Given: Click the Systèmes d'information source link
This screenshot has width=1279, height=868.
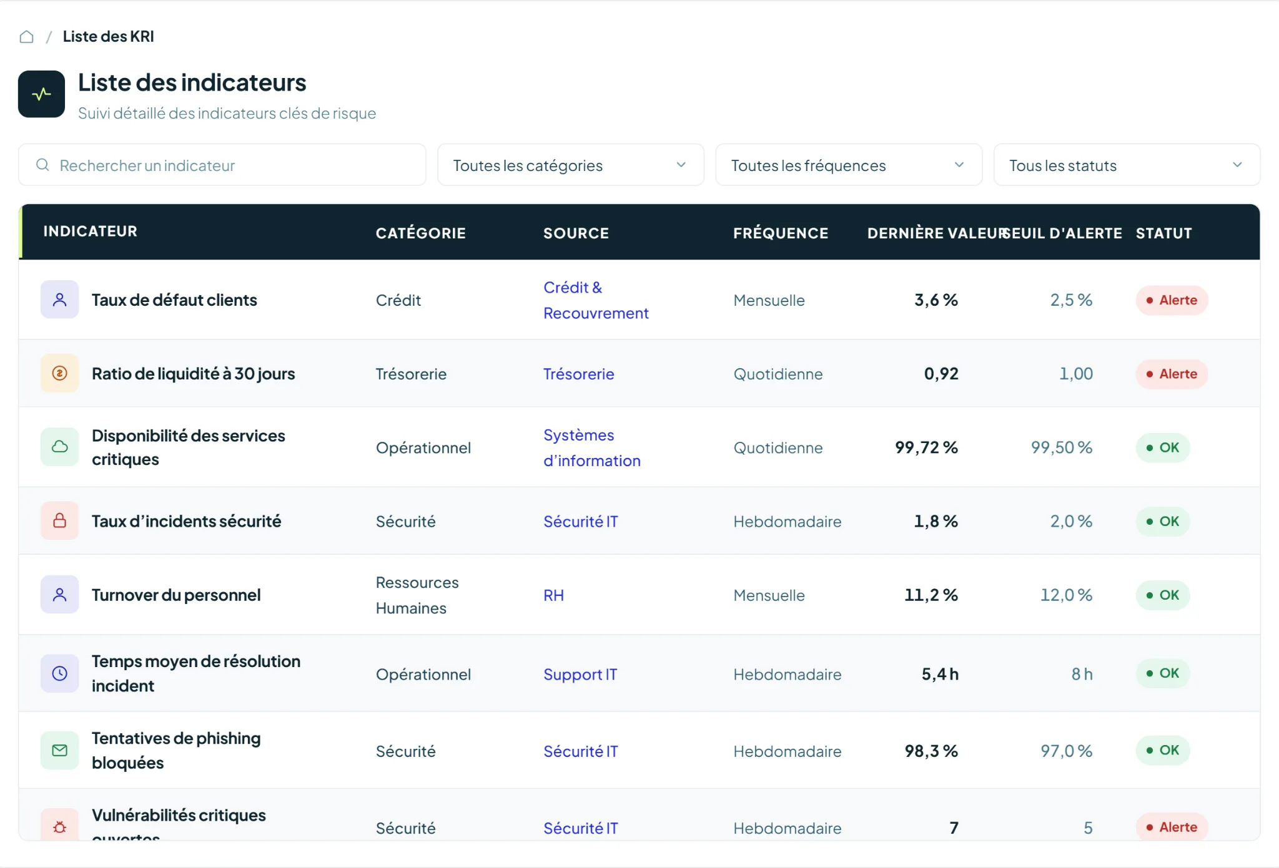Looking at the screenshot, I should 592,447.
